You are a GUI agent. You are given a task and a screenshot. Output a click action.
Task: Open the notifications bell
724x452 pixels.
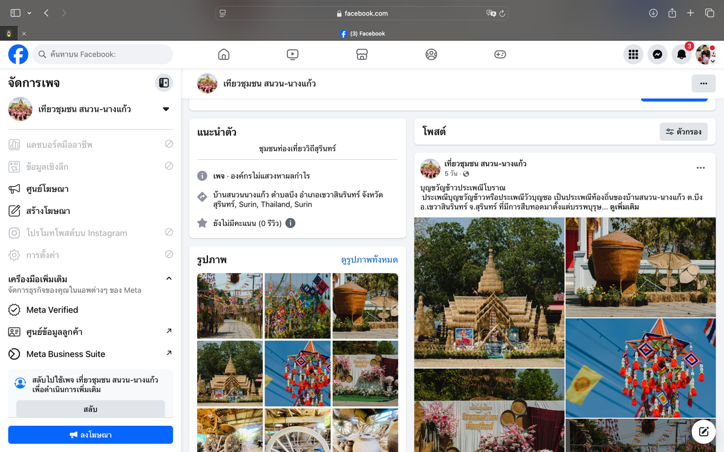click(x=681, y=54)
